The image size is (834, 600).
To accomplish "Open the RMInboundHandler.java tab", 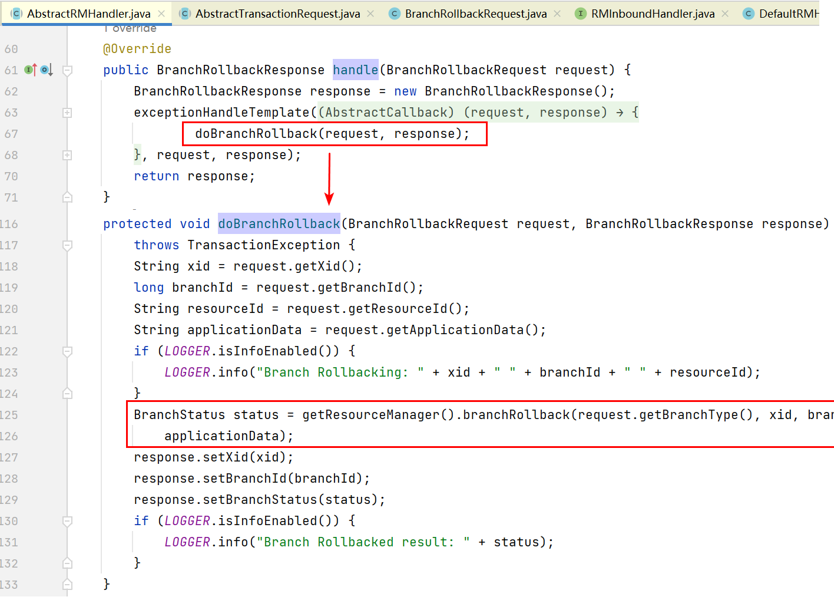I will (653, 14).
